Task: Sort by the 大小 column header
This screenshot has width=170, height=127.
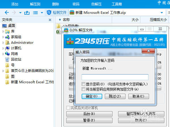Action: tap(135, 20)
